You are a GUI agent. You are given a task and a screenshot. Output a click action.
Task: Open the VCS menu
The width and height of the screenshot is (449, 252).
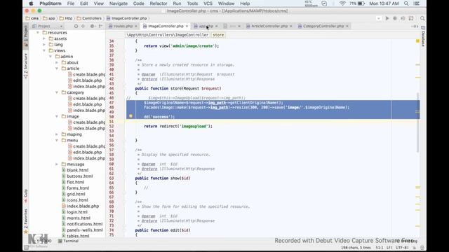pyautogui.click(x=208, y=3)
